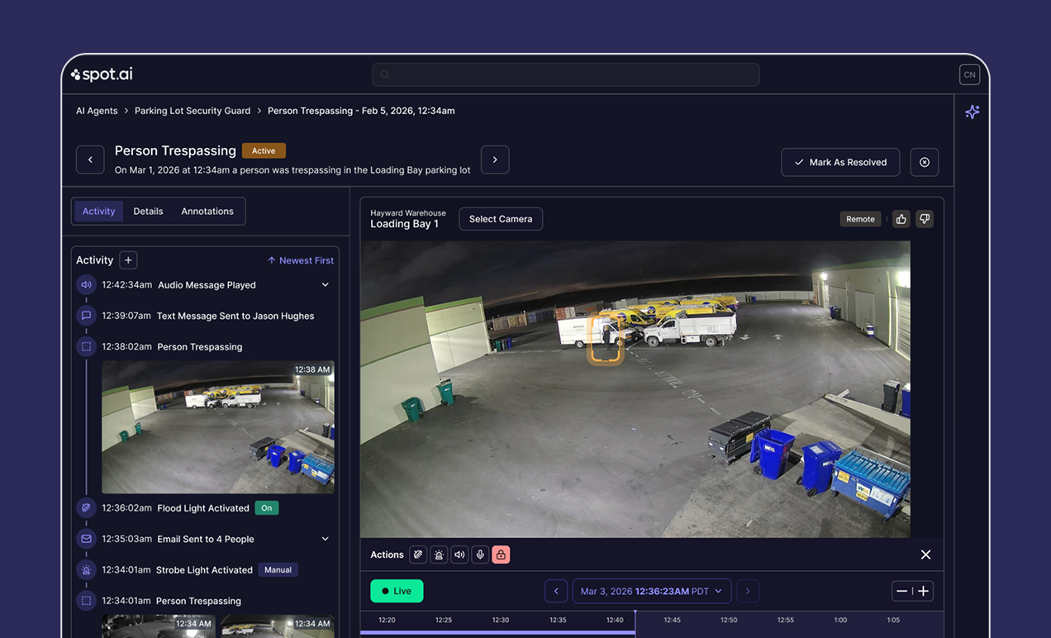Switch to Annotations tab

coord(207,212)
